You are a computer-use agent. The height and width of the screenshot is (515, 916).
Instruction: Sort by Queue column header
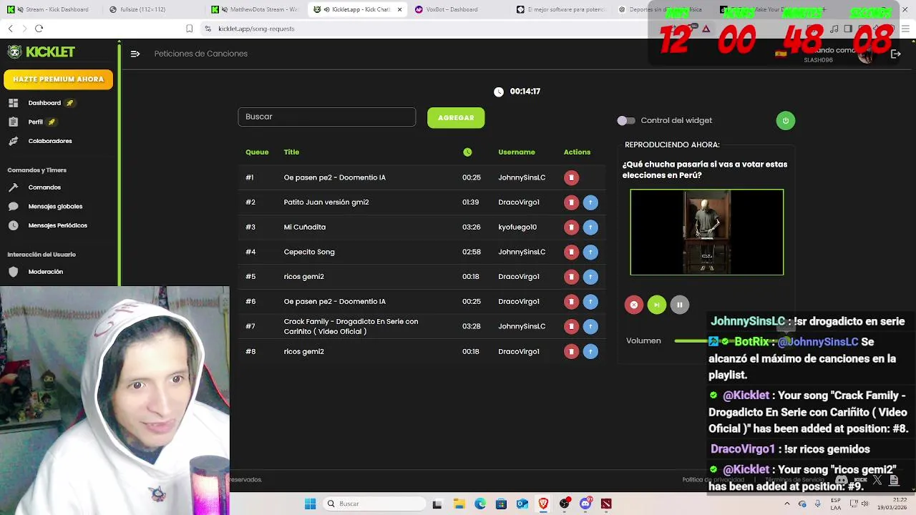coord(257,152)
